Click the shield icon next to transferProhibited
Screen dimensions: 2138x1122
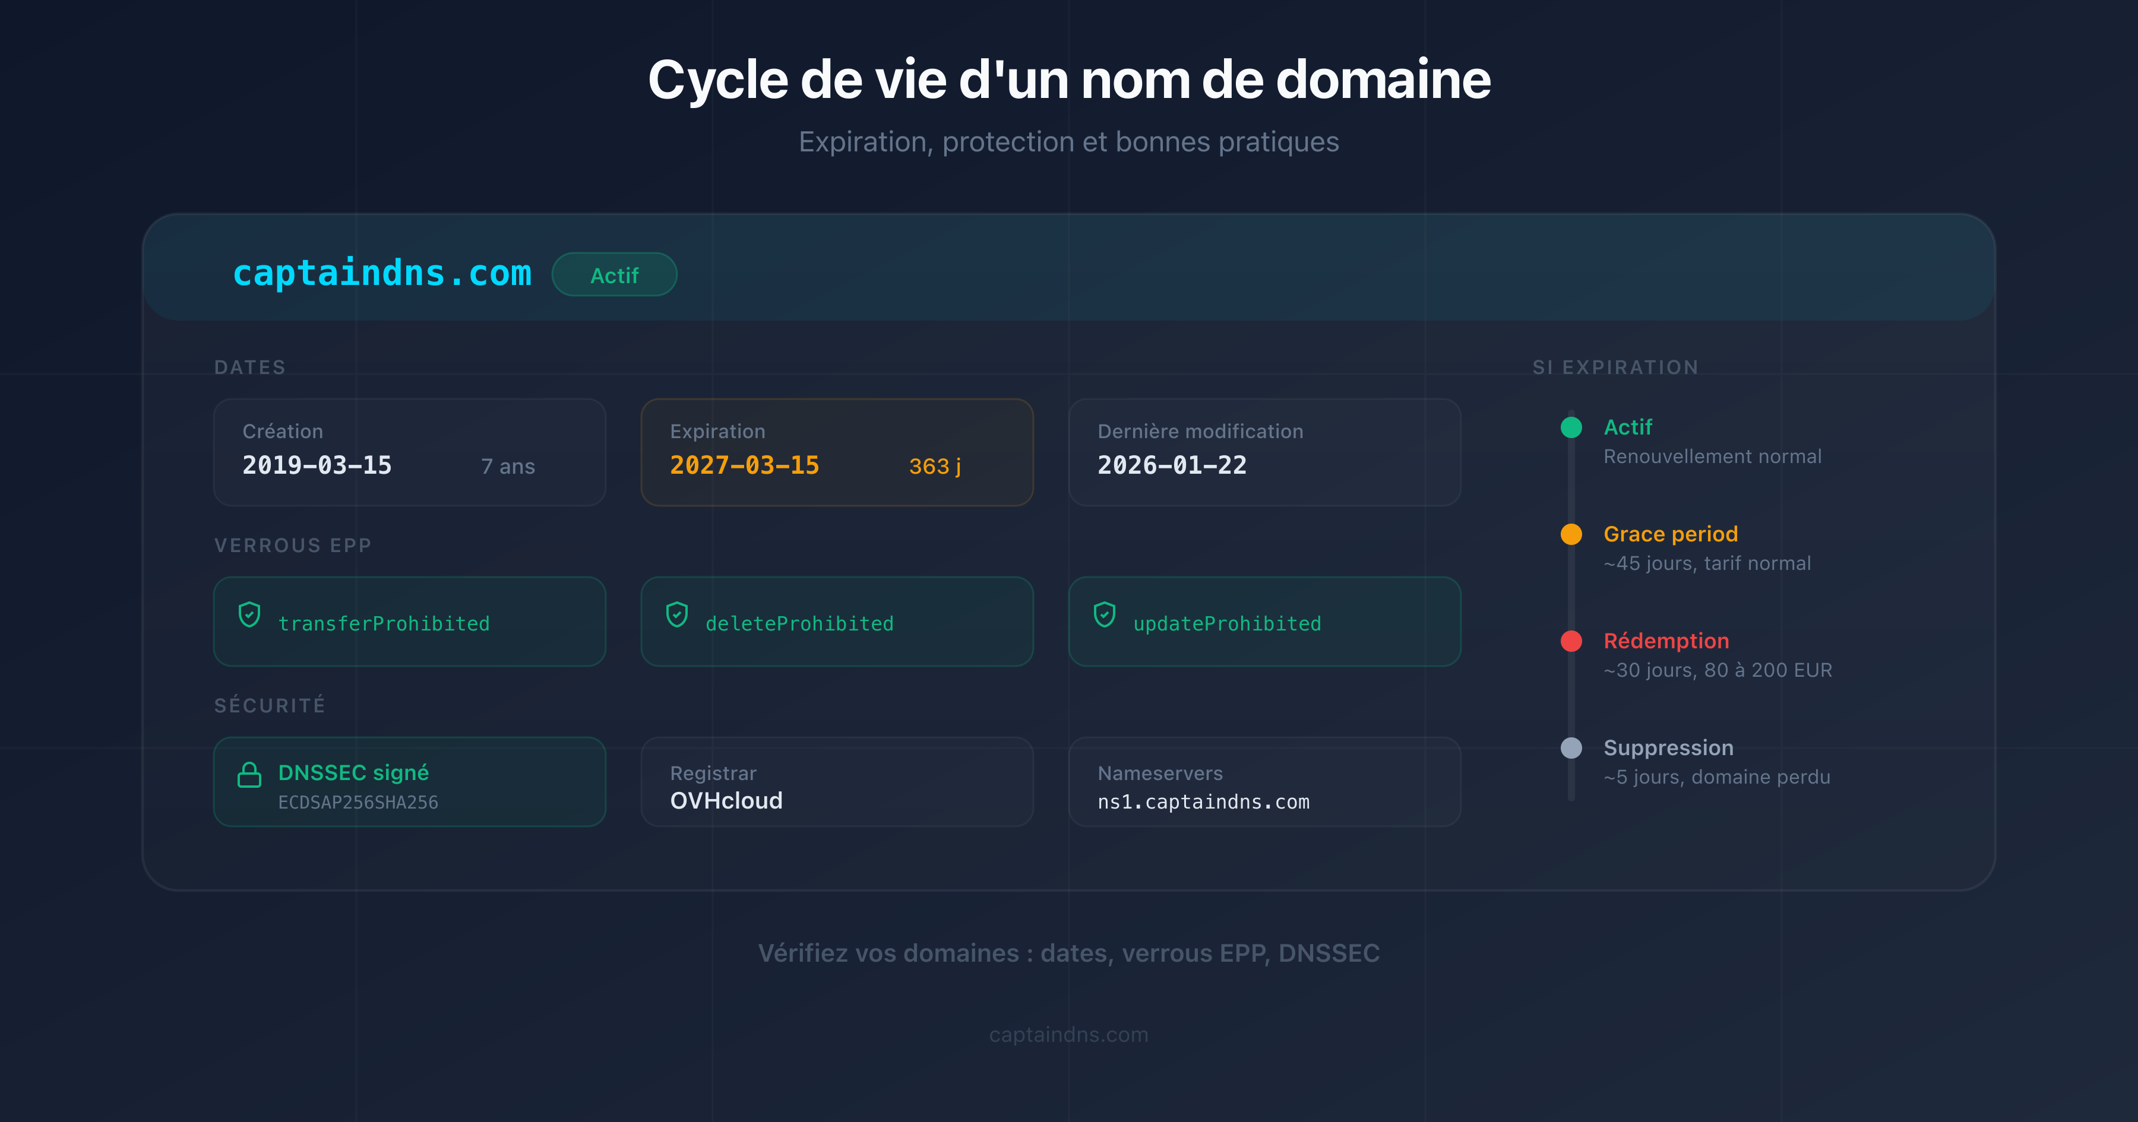point(249,615)
